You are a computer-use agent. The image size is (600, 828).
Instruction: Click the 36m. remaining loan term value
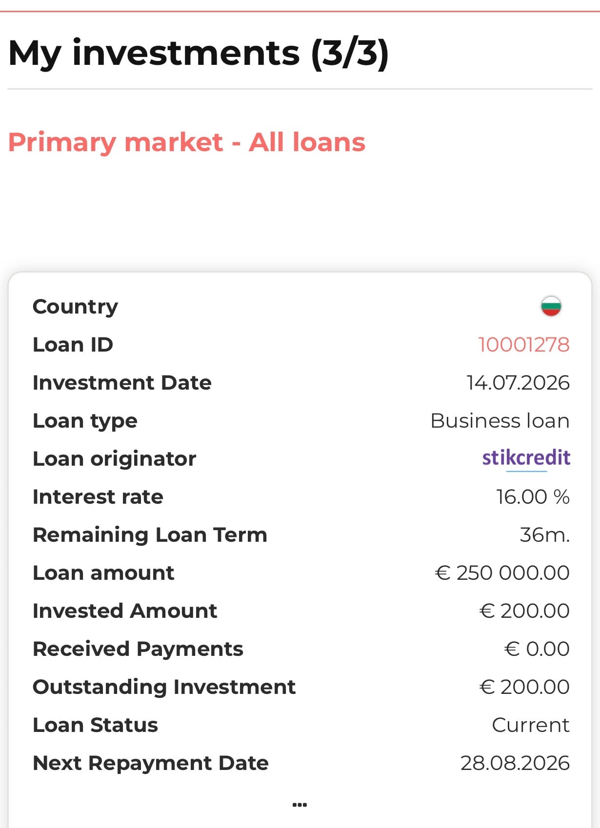point(545,535)
